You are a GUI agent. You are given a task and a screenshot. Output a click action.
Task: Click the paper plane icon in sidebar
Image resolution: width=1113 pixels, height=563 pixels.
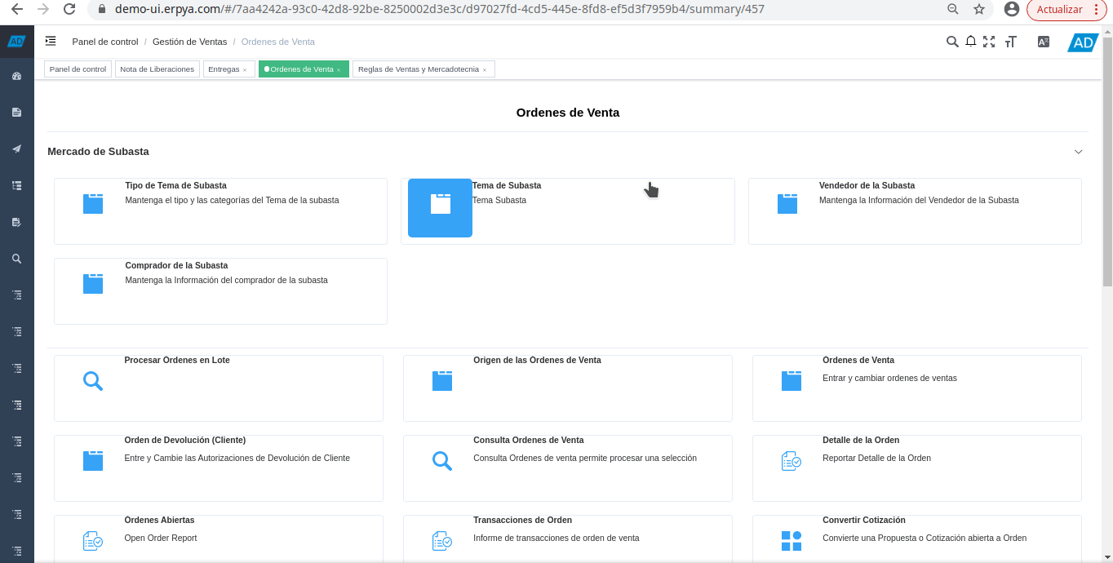(x=16, y=149)
